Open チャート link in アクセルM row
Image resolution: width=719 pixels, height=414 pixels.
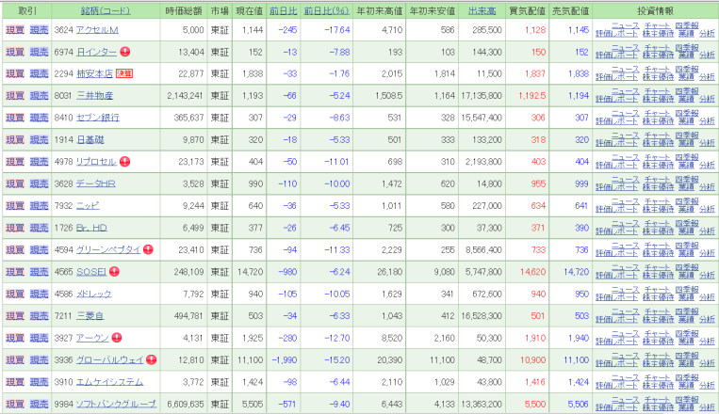coord(658,26)
